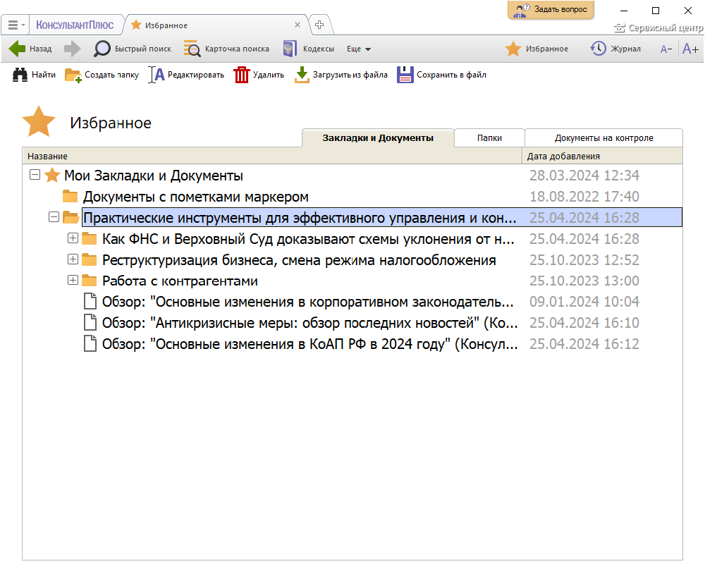The width and height of the screenshot is (705, 564).
Task: Click date 18.08.2022 17:40
Action: pyautogui.click(x=584, y=197)
